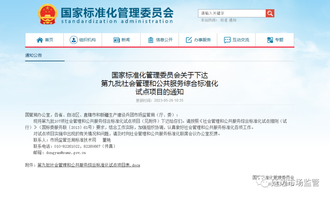Click the fax number 82260667

(92, 147)
